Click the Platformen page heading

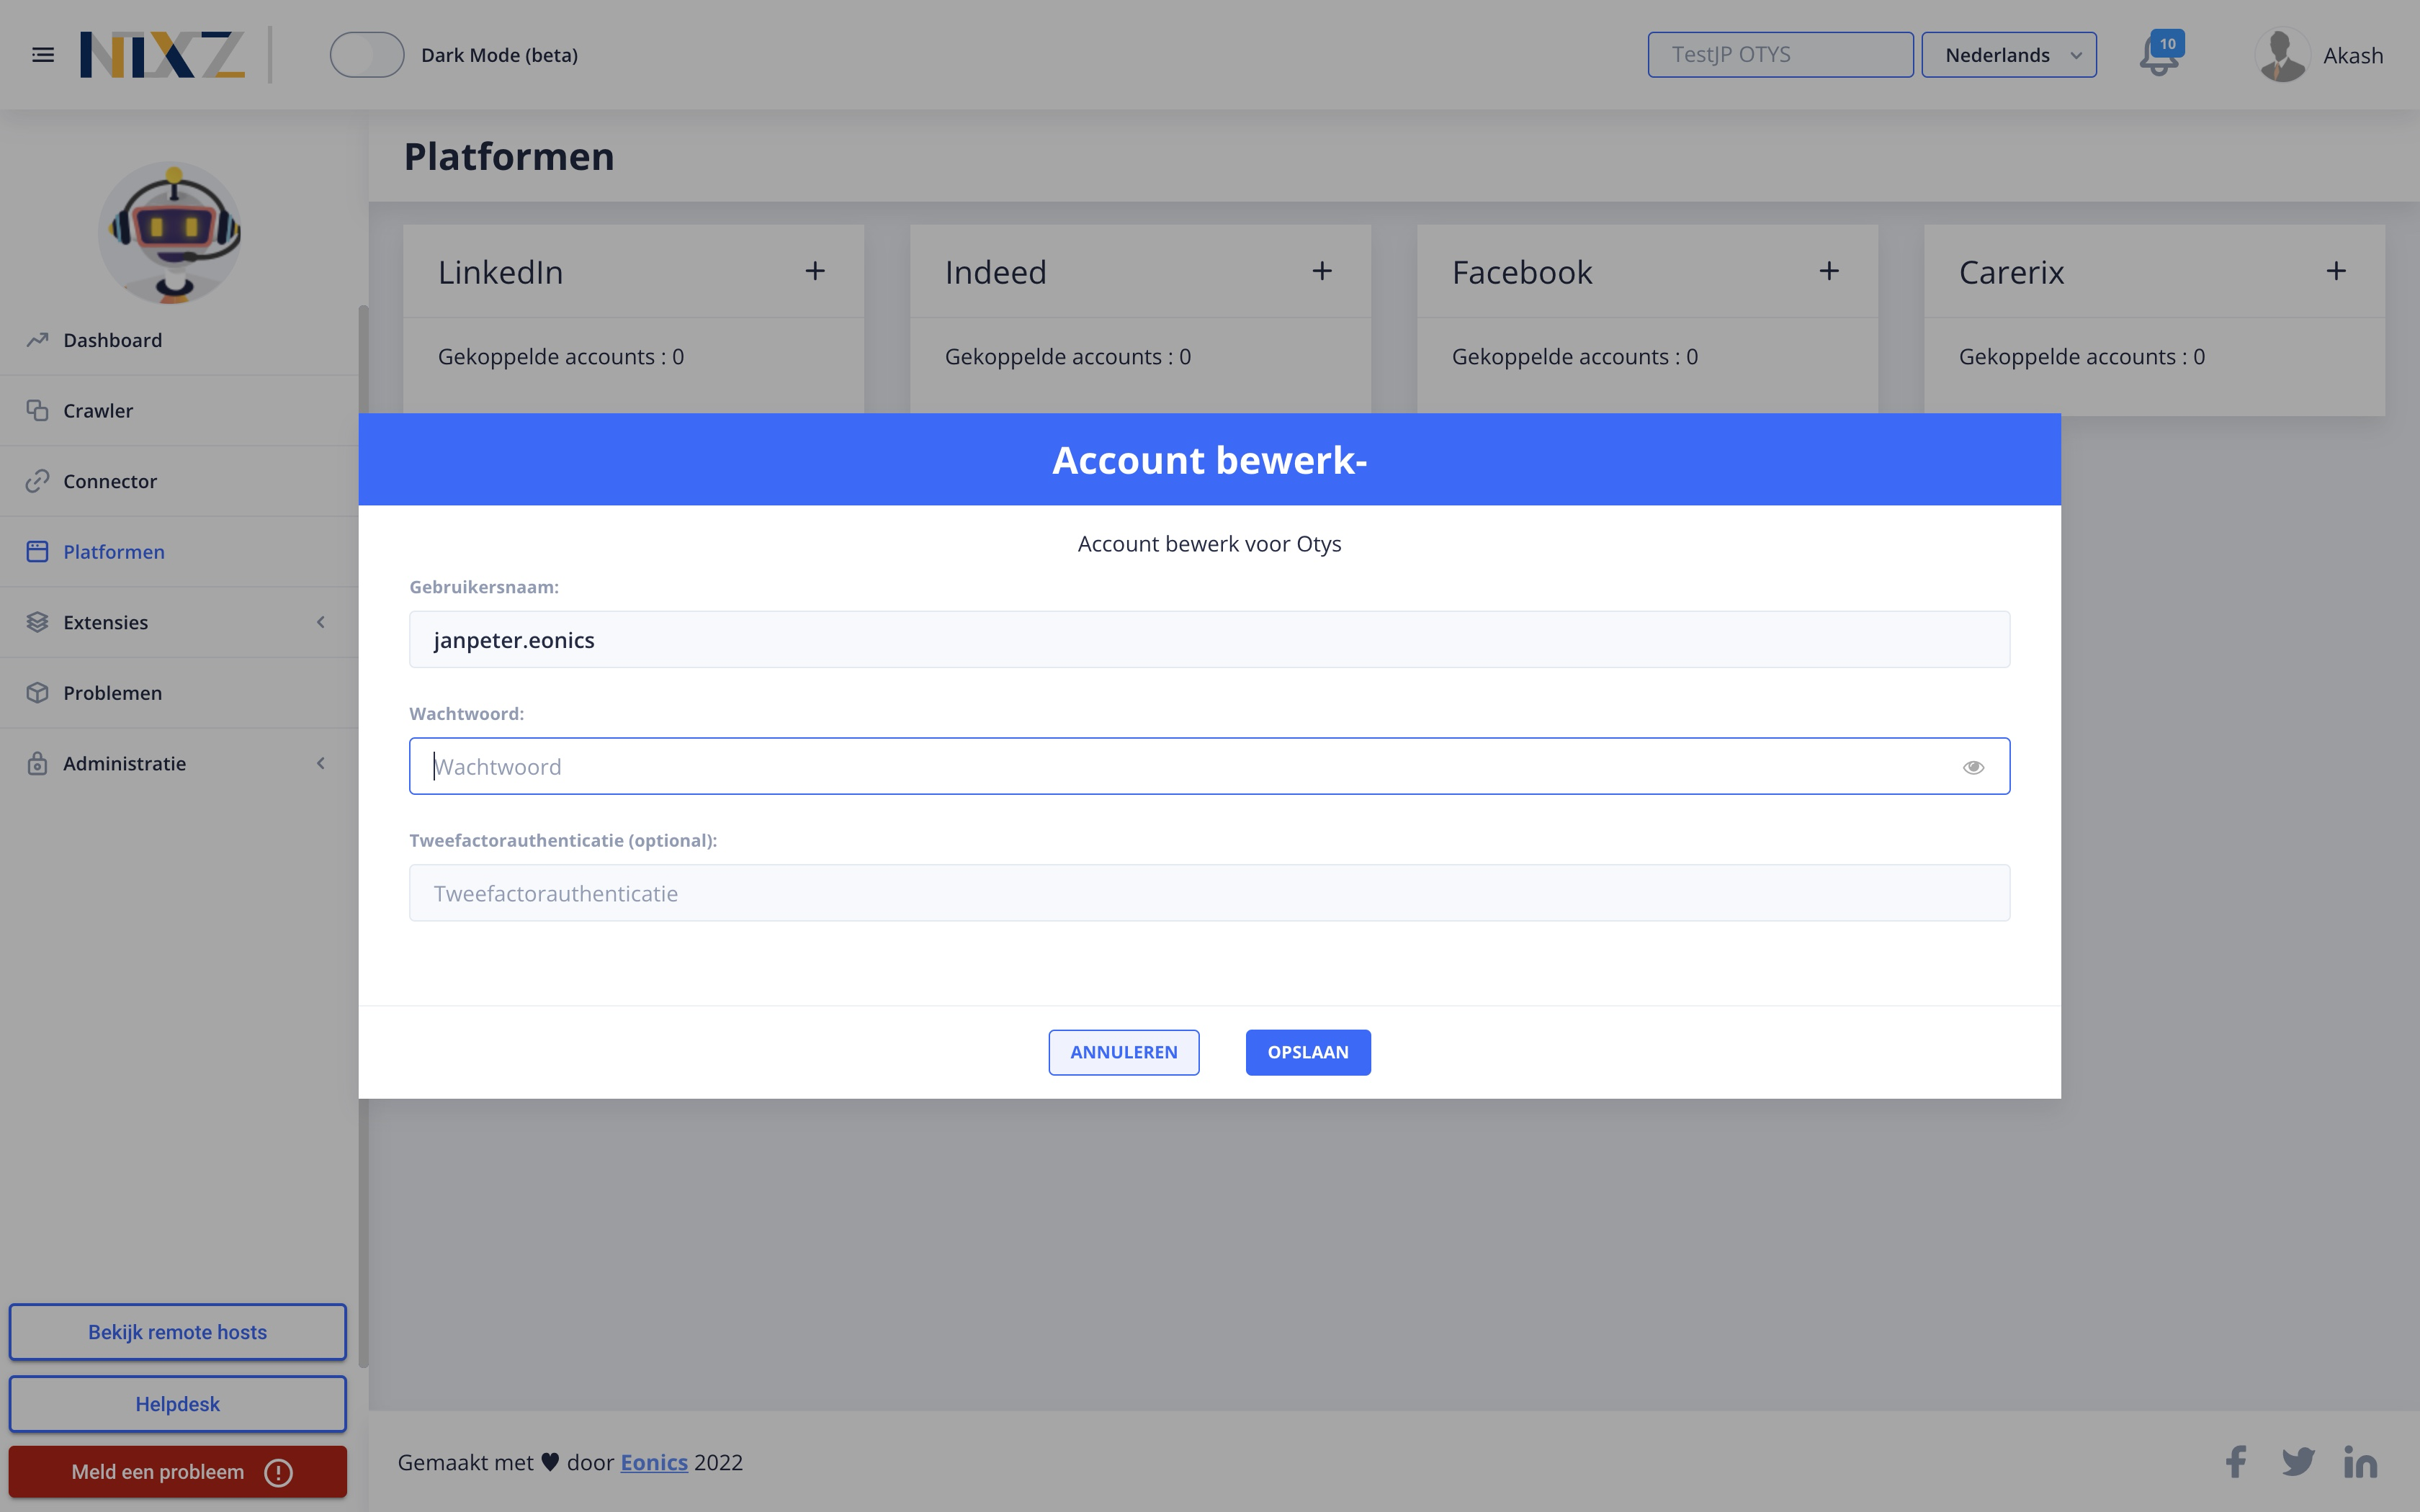click(x=509, y=157)
